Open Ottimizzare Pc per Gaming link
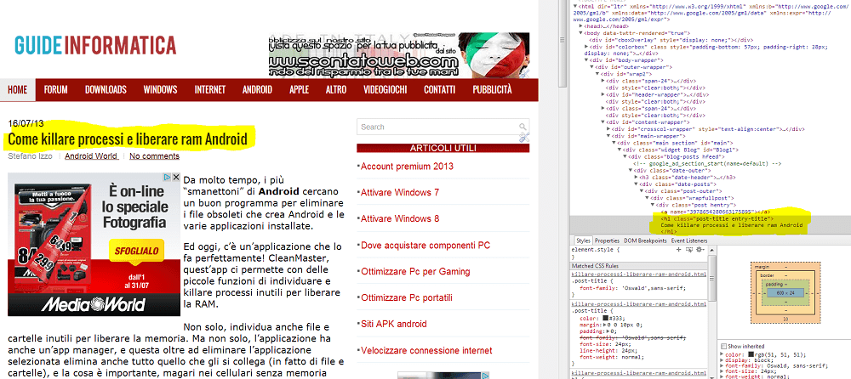 pos(415,272)
